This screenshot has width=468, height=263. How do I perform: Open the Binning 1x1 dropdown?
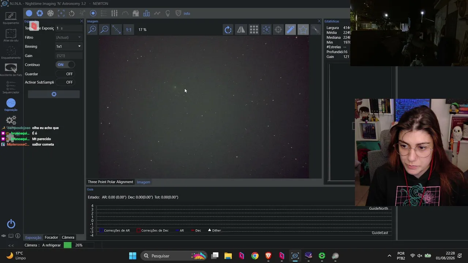(x=68, y=46)
